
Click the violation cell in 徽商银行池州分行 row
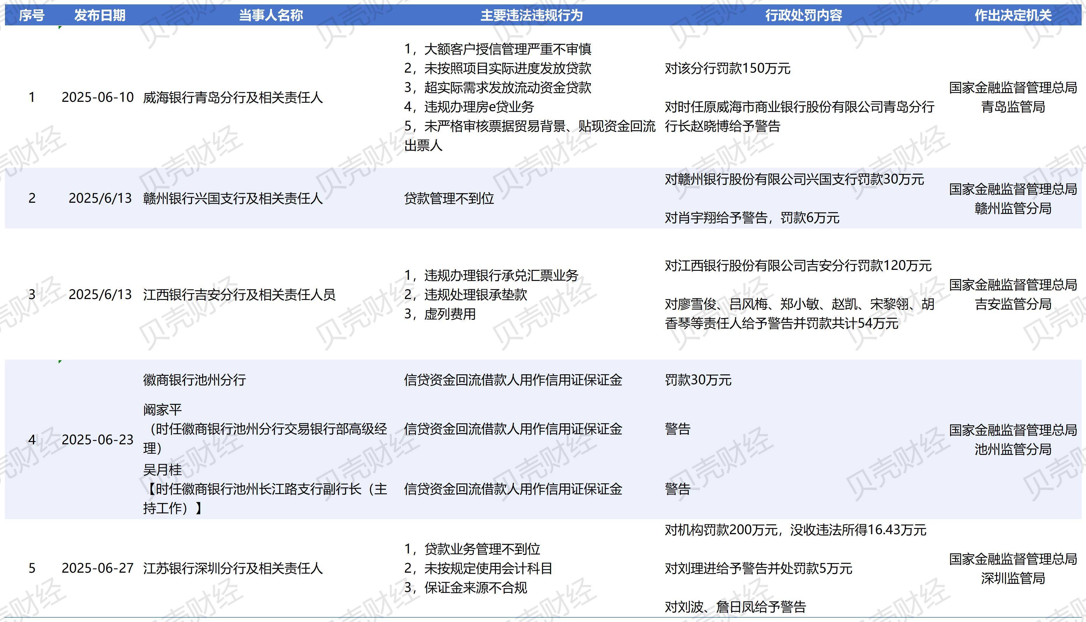tap(513, 380)
